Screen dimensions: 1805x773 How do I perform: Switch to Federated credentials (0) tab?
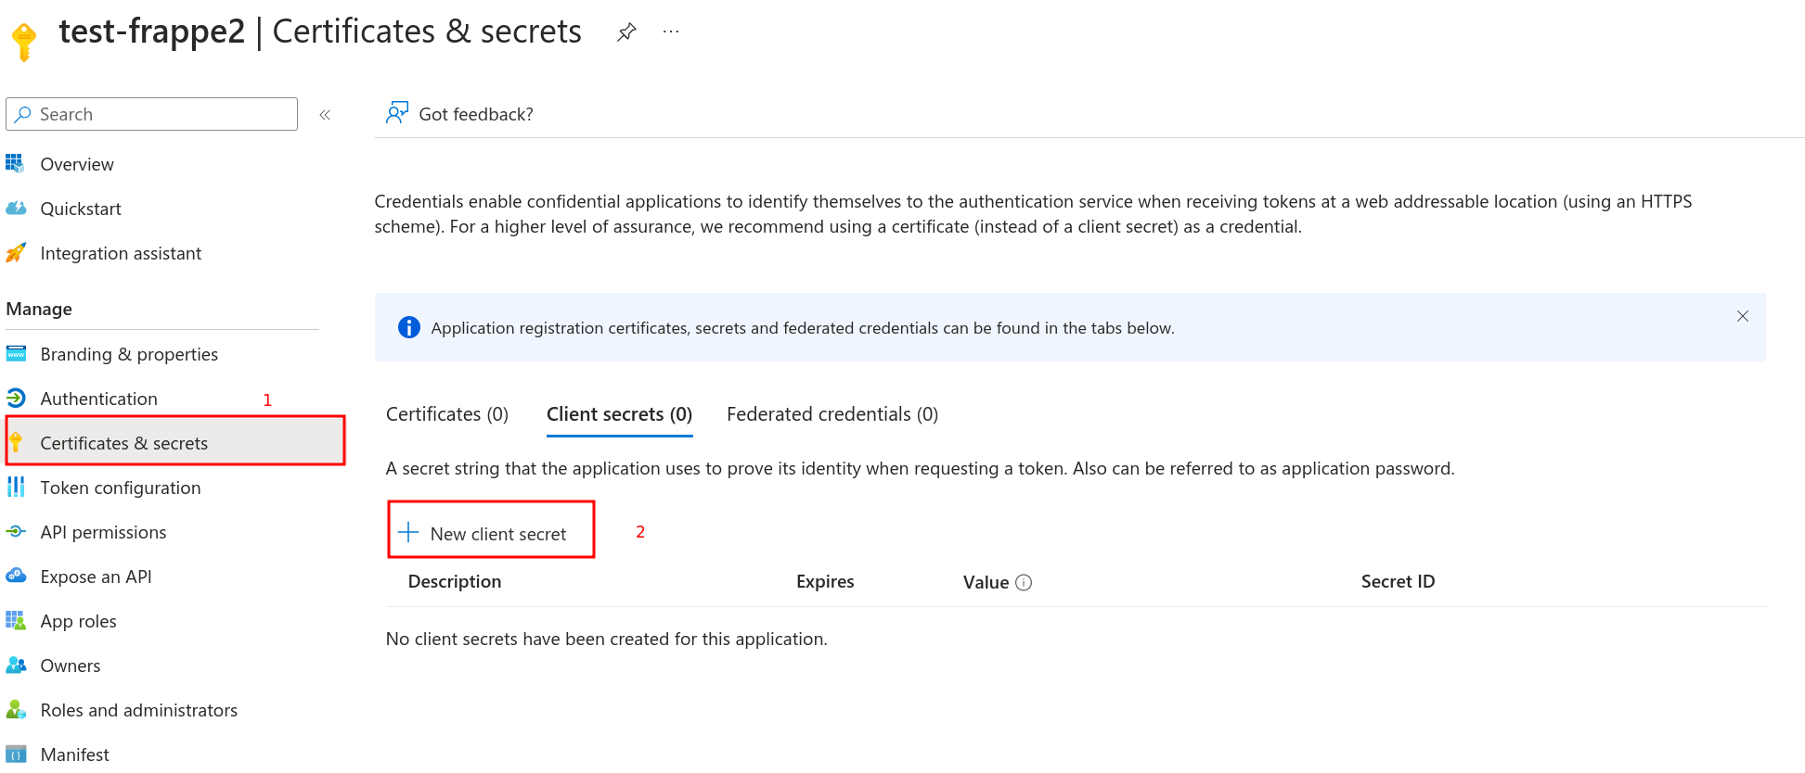click(832, 414)
